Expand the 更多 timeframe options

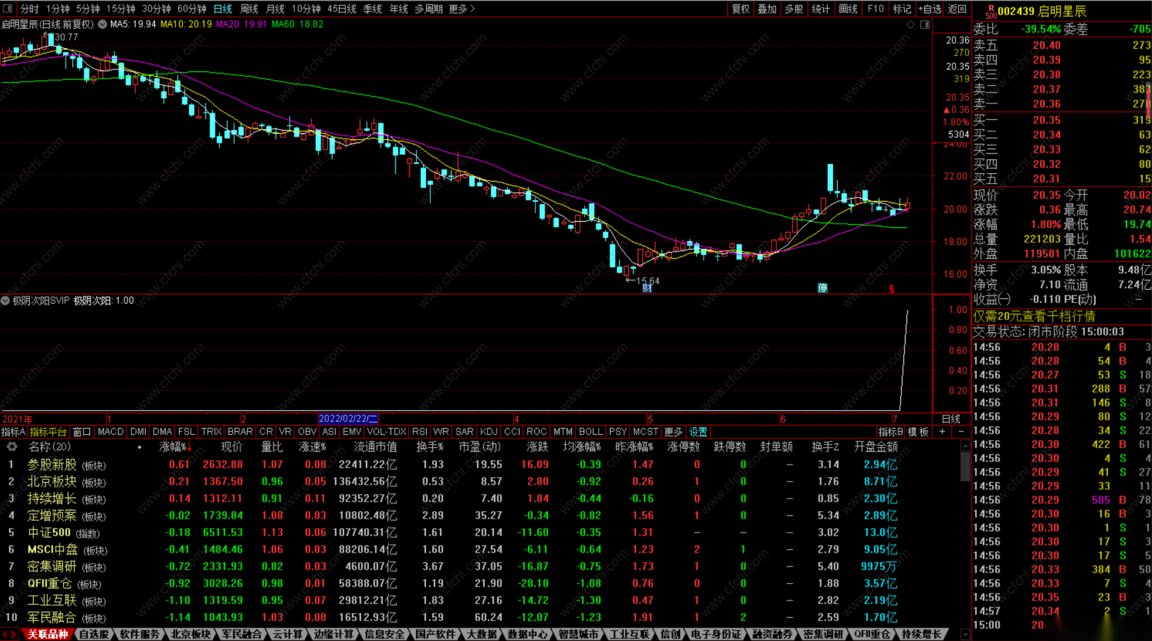point(462,9)
